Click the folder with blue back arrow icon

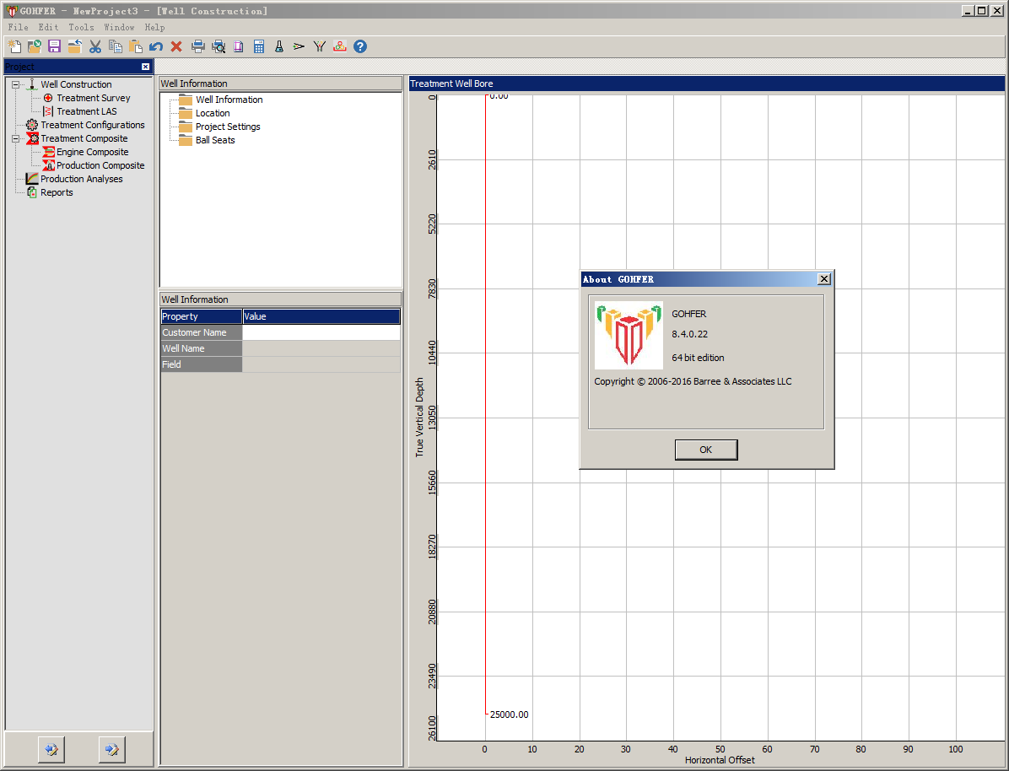[x=74, y=46]
